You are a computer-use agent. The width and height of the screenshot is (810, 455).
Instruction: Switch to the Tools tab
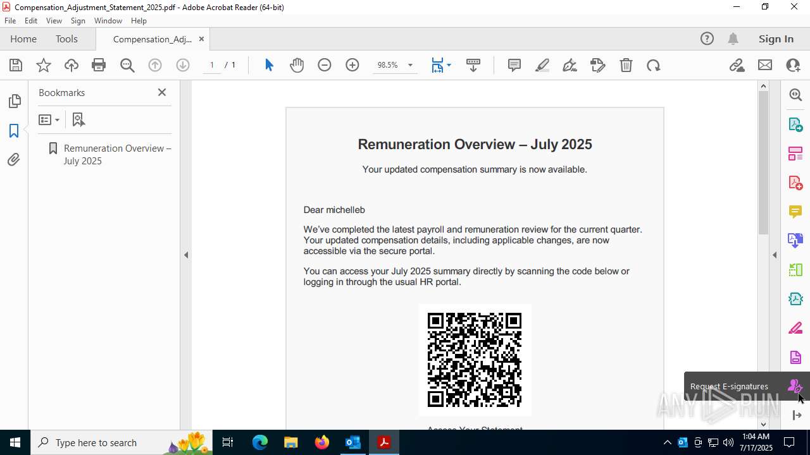click(66, 39)
